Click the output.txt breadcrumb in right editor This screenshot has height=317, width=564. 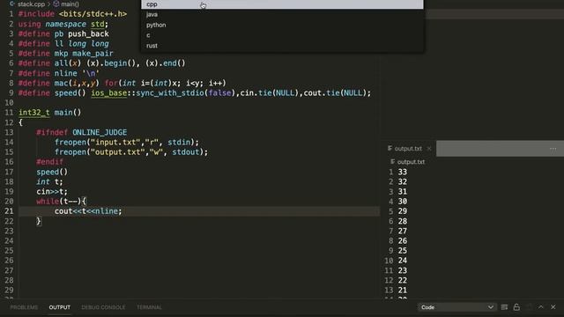point(411,162)
